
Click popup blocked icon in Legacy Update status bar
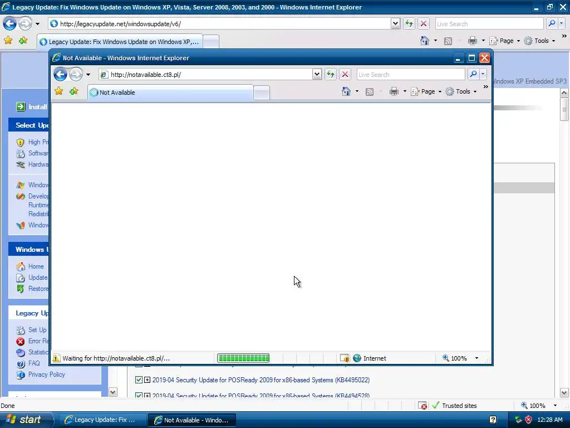coord(422,406)
